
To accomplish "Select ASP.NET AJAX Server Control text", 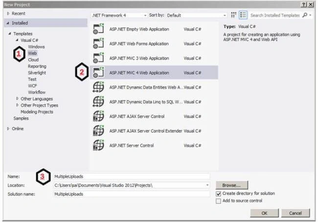I will [x=137, y=117].
